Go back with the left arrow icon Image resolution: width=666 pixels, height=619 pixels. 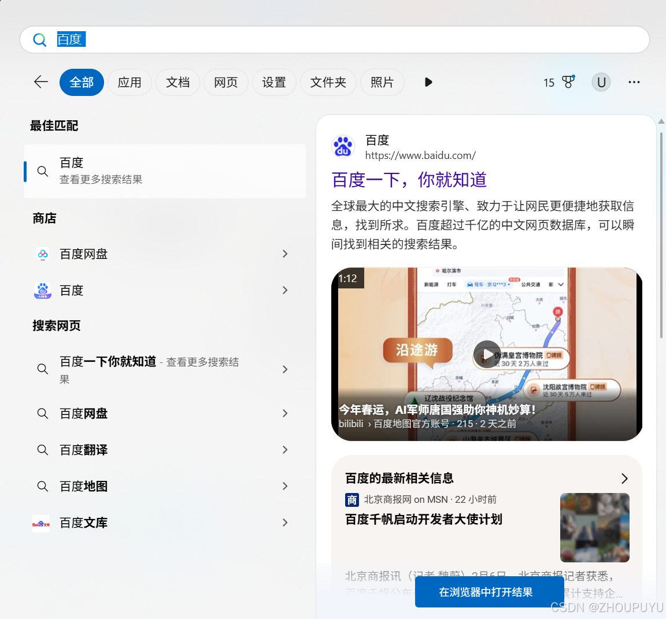click(x=41, y=82)
